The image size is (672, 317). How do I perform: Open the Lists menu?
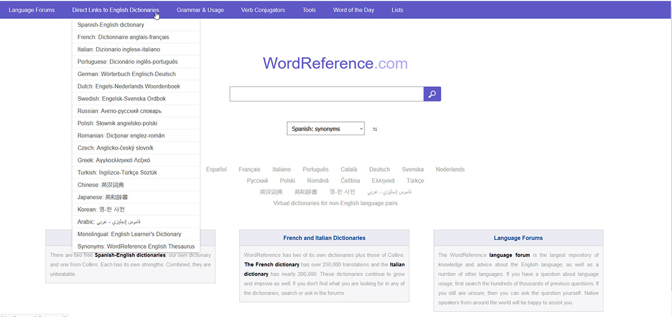[x=397, y=10]
